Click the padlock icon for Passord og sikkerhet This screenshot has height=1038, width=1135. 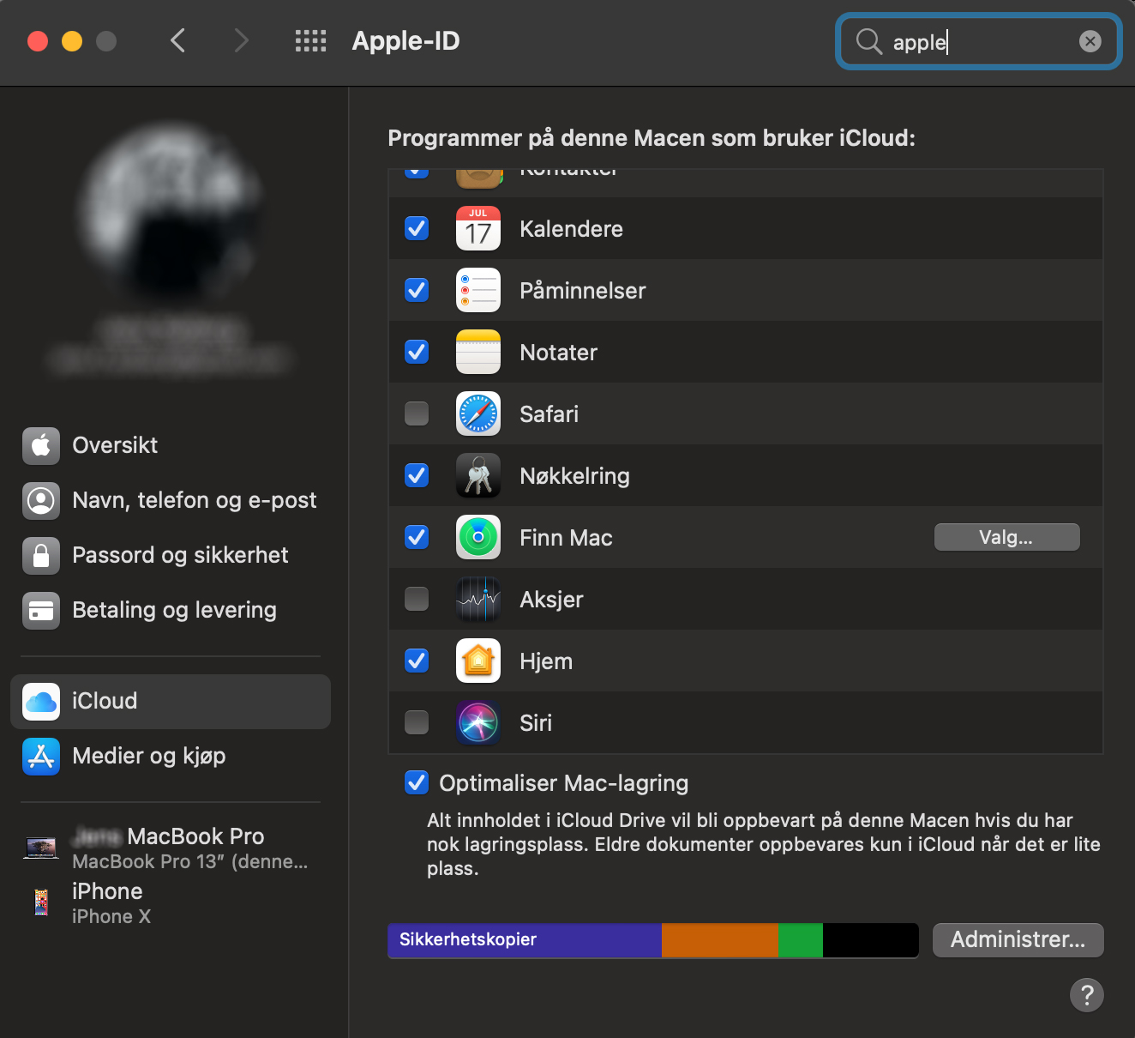[x=41, y=555]
